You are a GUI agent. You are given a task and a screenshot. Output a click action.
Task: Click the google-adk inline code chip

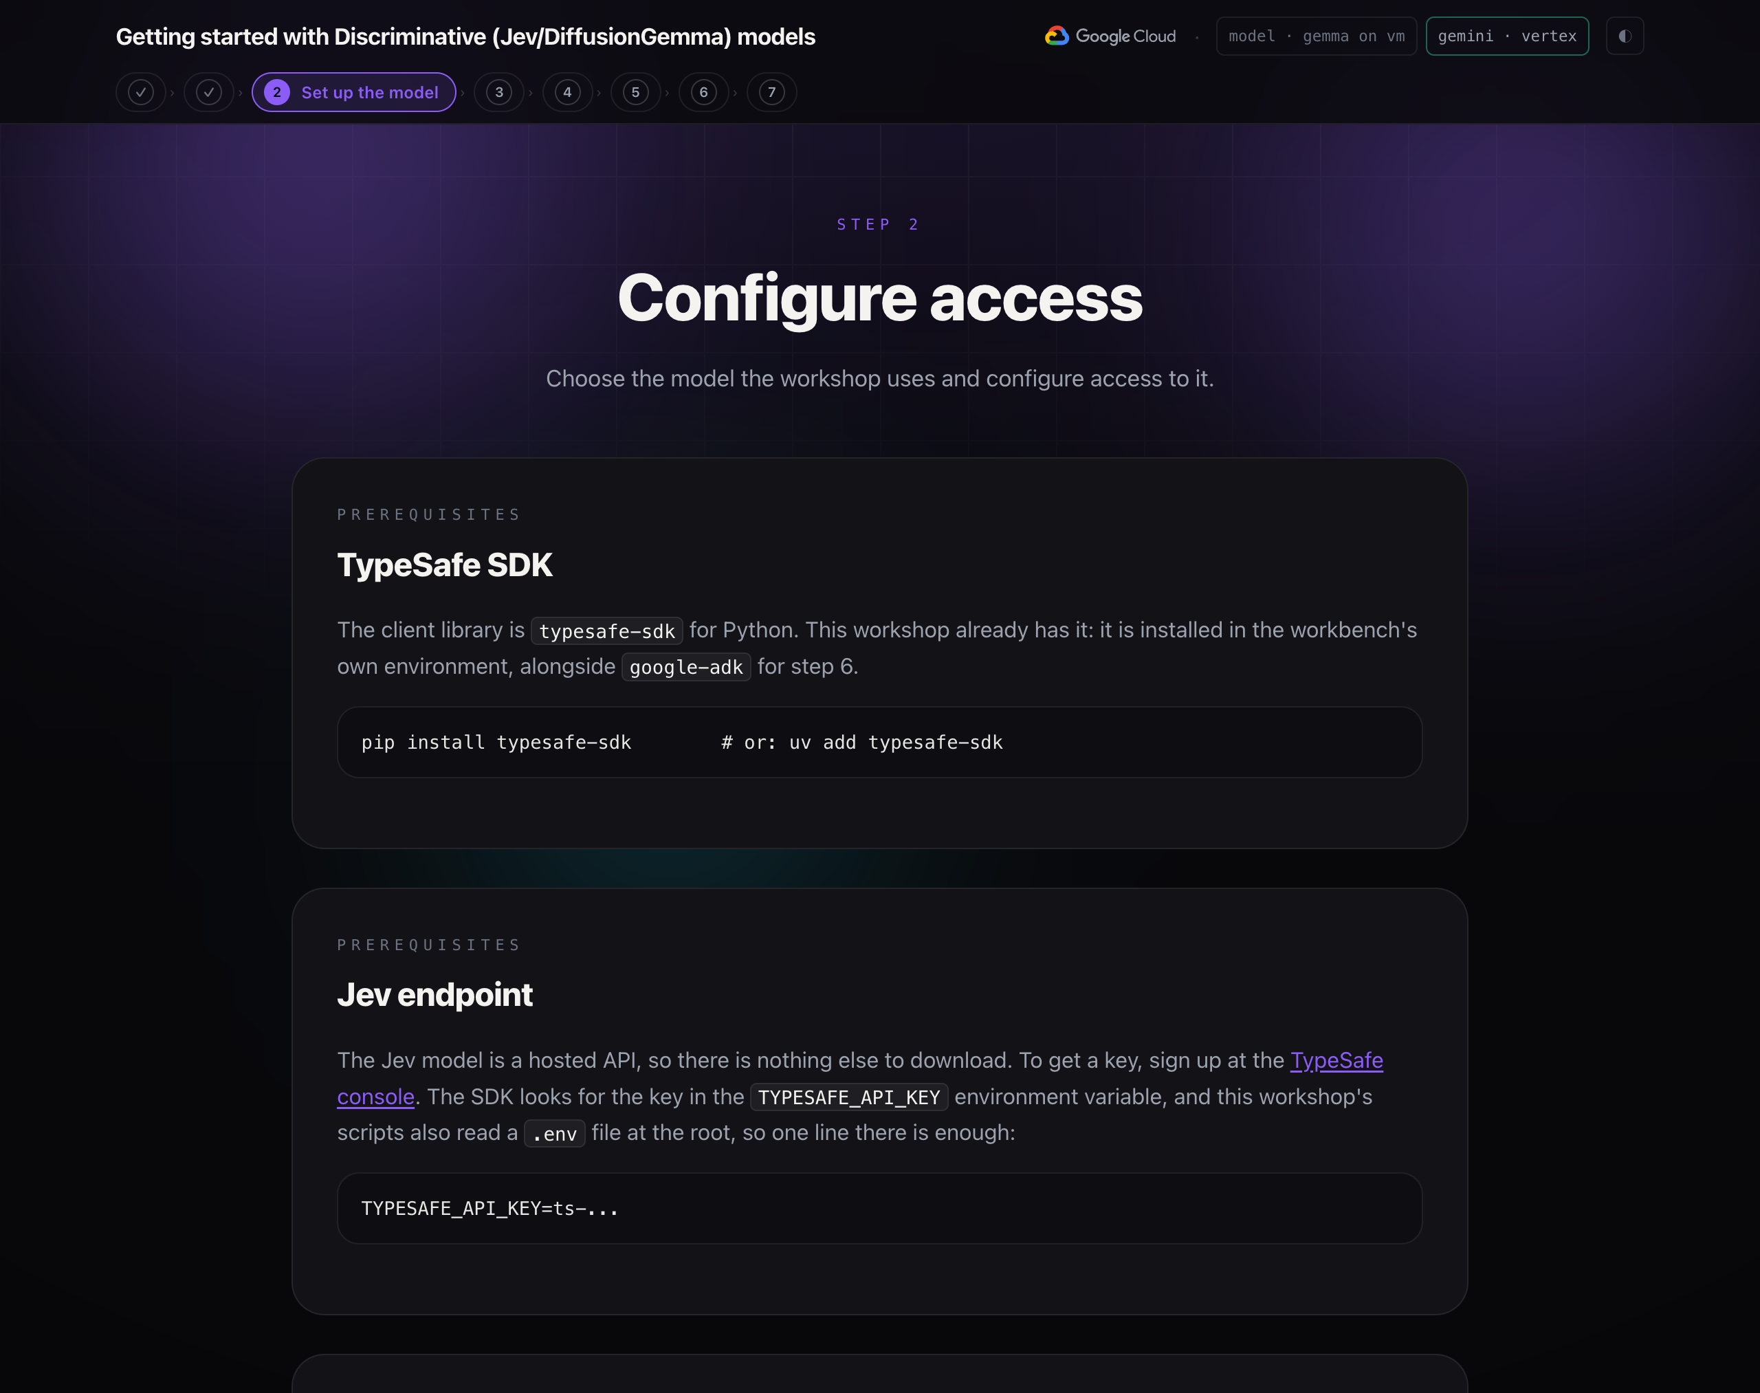coord(686,667)
